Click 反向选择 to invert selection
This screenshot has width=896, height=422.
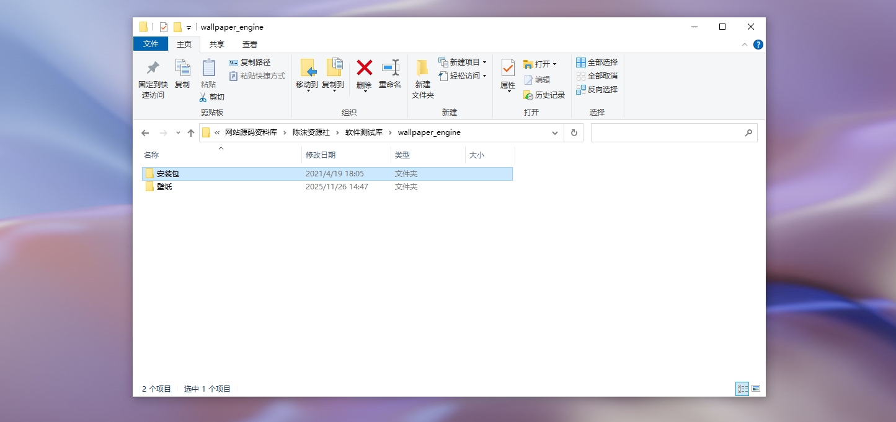click(597, 88)
